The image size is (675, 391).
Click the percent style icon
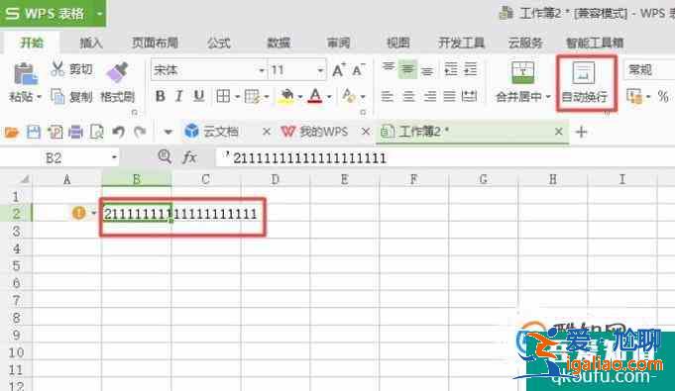(x=663, y=96)
